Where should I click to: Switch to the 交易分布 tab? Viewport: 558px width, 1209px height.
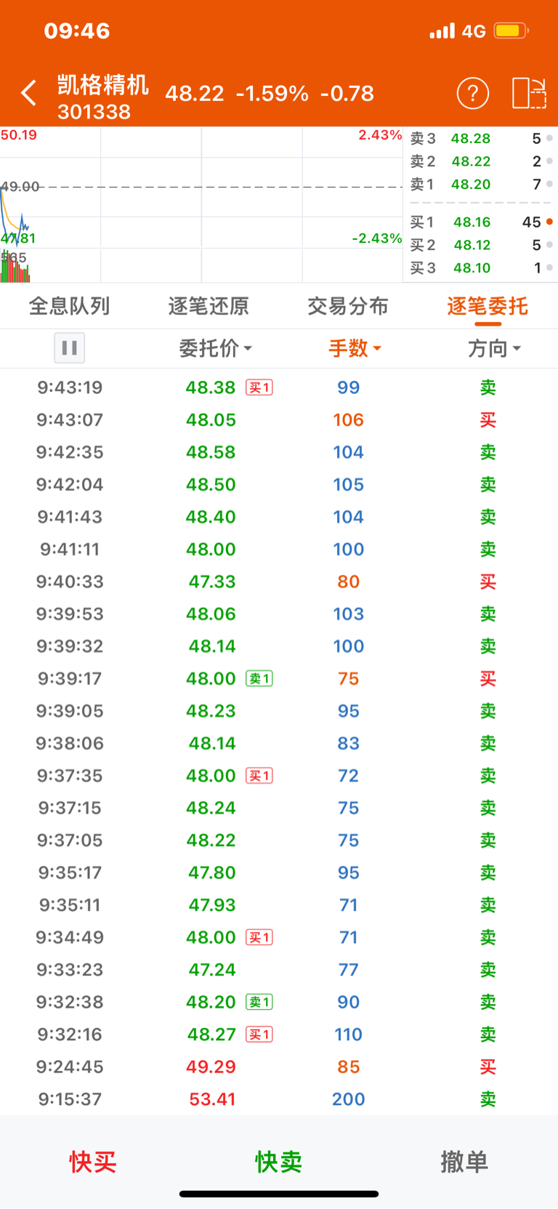(x=348, y=306)
